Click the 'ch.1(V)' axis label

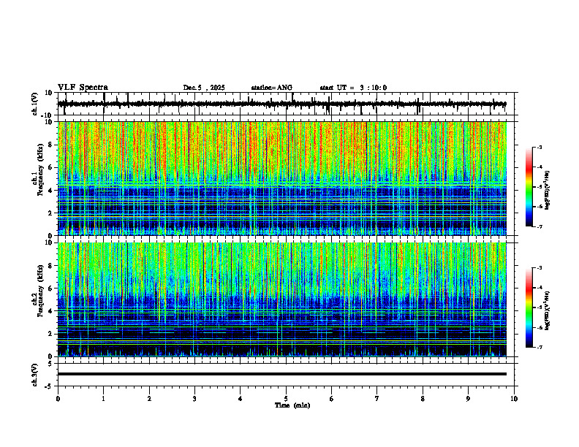(35, 104)
